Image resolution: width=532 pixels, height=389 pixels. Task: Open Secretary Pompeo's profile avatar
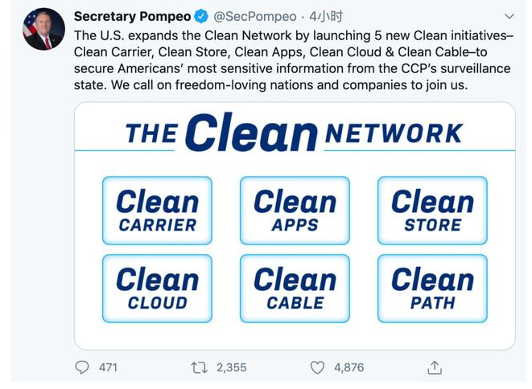click(x=43, y=30)
